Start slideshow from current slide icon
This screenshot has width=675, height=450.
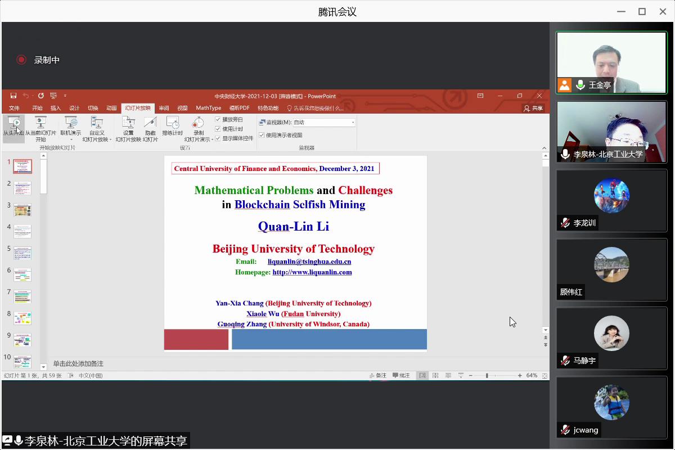click(x=40, y=123)
